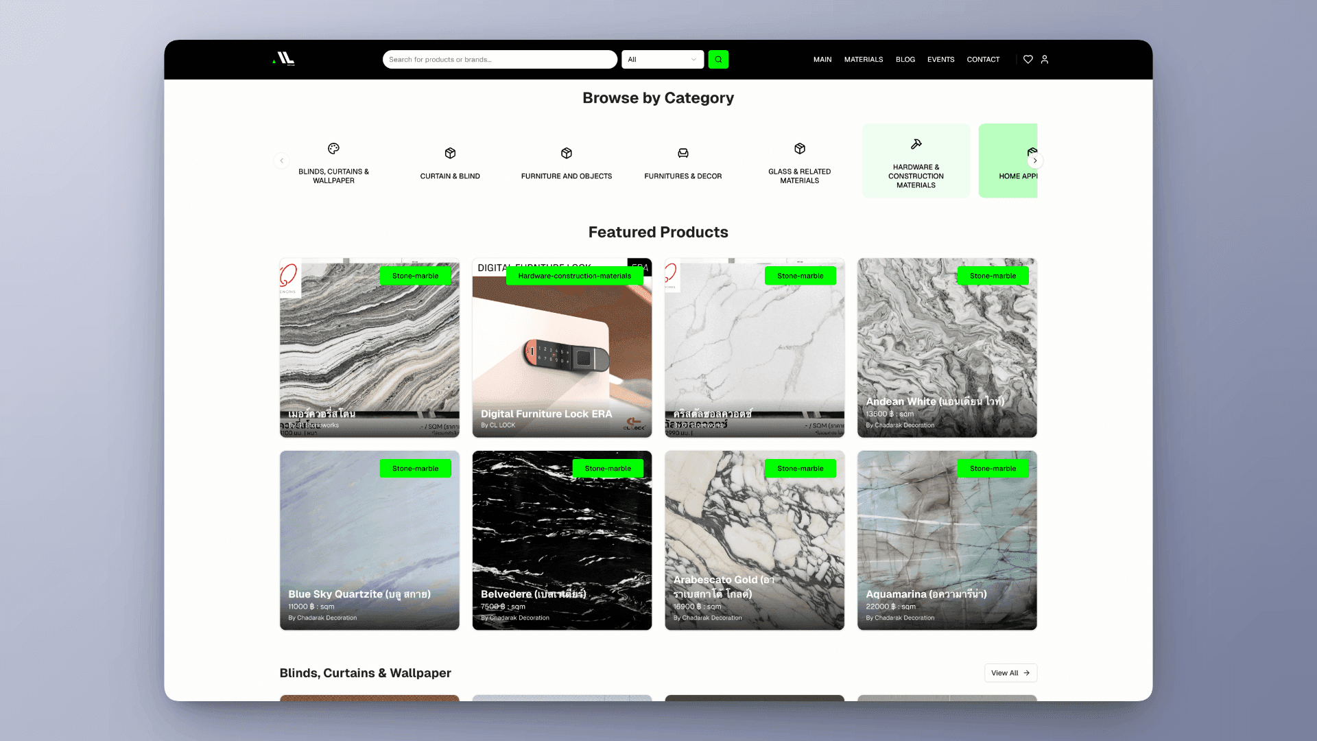
Task: Select Curtain & Blind category icon
Action: [450, 153]
